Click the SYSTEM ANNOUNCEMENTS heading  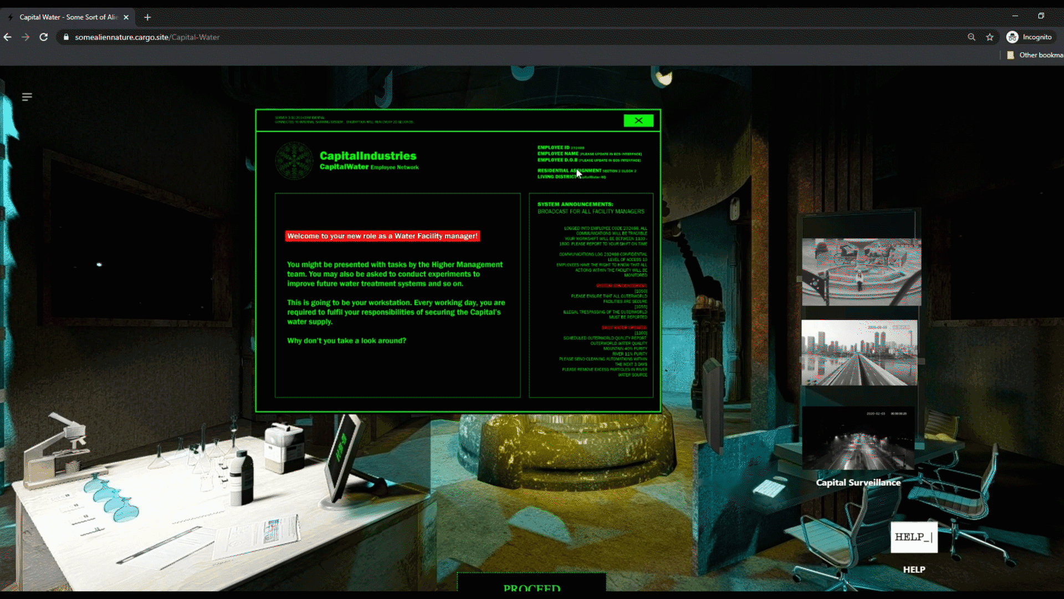(575, 204)
